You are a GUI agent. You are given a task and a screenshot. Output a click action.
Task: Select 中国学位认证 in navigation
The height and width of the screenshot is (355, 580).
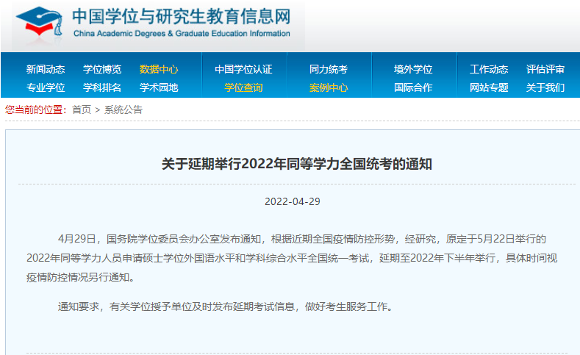click(x=243, y=70)
